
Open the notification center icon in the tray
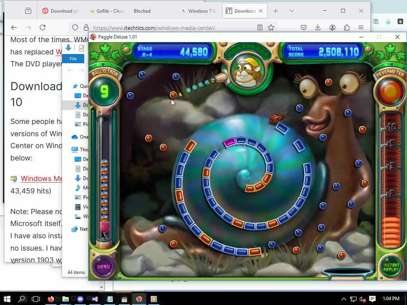(372, 299)
